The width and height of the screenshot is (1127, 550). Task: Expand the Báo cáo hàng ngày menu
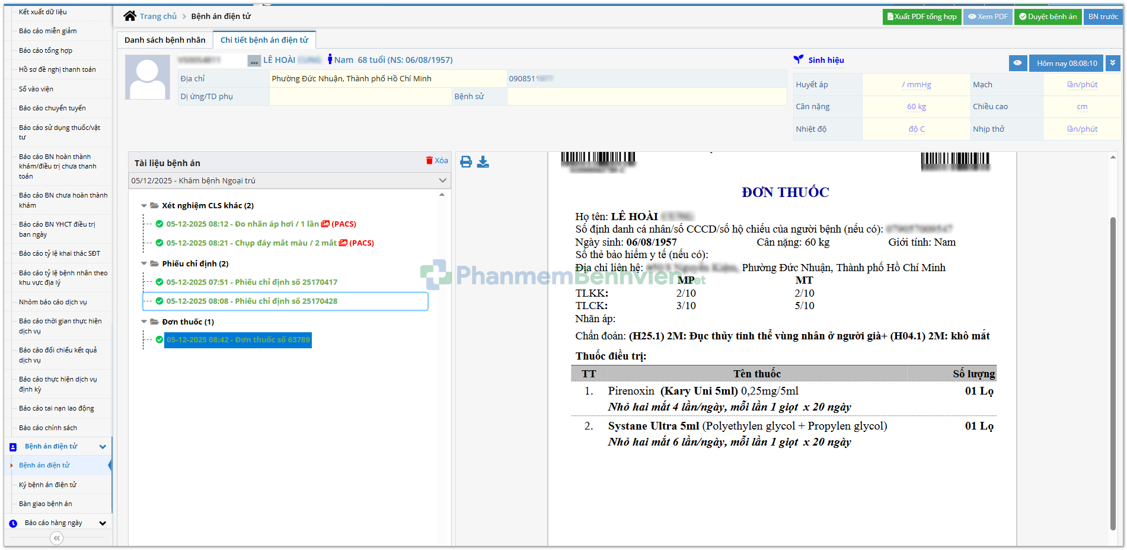[x=103, y=523]
